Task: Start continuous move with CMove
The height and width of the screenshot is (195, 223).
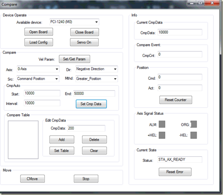Action: (32, 179)
